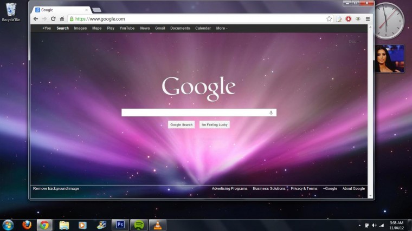
Task: Open Action Center flag in tray
Action: pos(366,225)
